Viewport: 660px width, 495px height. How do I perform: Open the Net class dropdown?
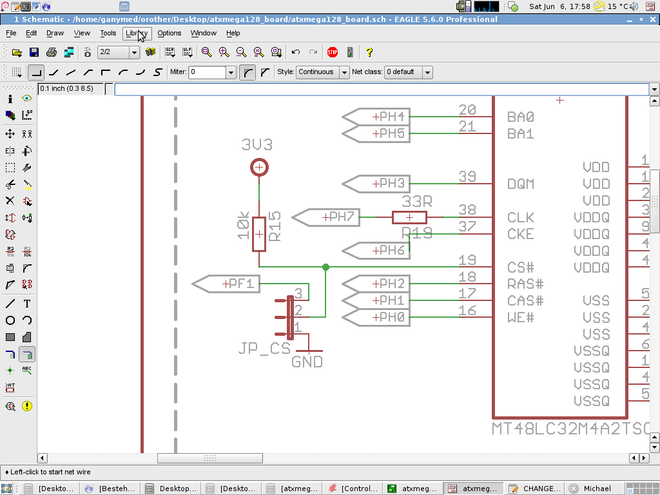click(x=428, y=72)
